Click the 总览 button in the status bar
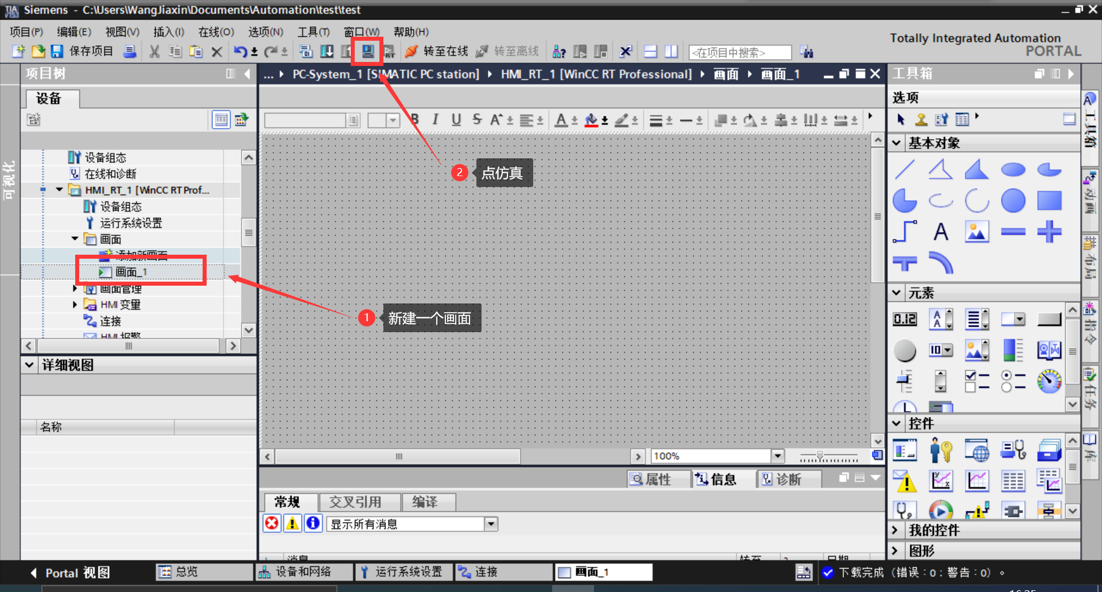This screenshot has height=592, width=1102. click(x=186, y=571)
